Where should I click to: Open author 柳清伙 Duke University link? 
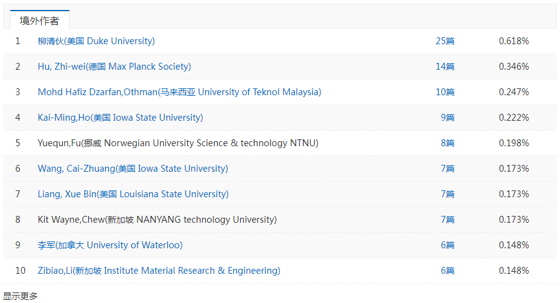pyautogui.click(x=96, y=41)
